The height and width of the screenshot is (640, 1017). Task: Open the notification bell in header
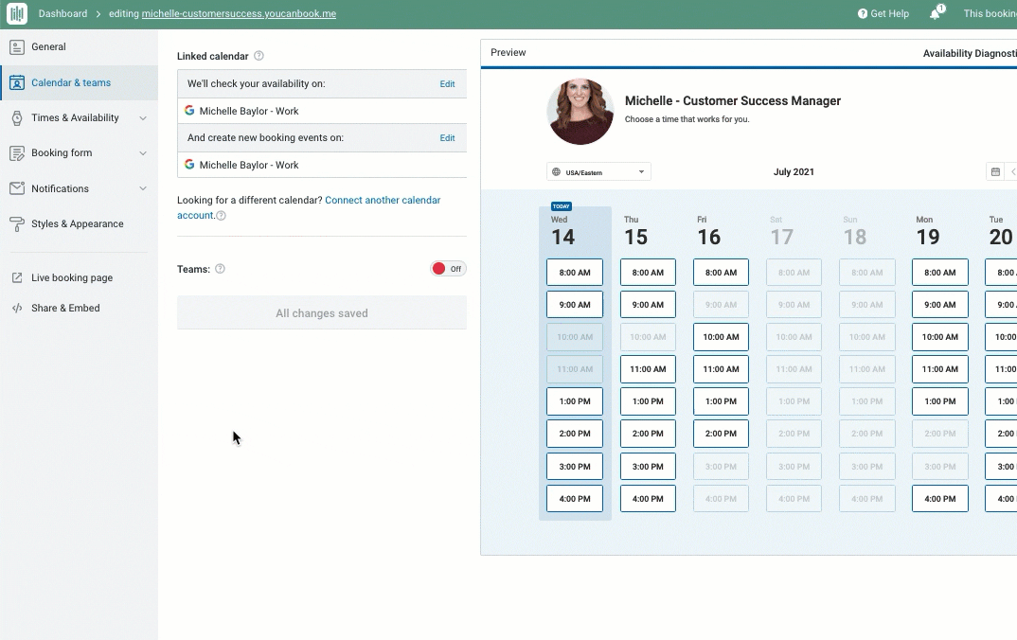(x=936, y=13)
